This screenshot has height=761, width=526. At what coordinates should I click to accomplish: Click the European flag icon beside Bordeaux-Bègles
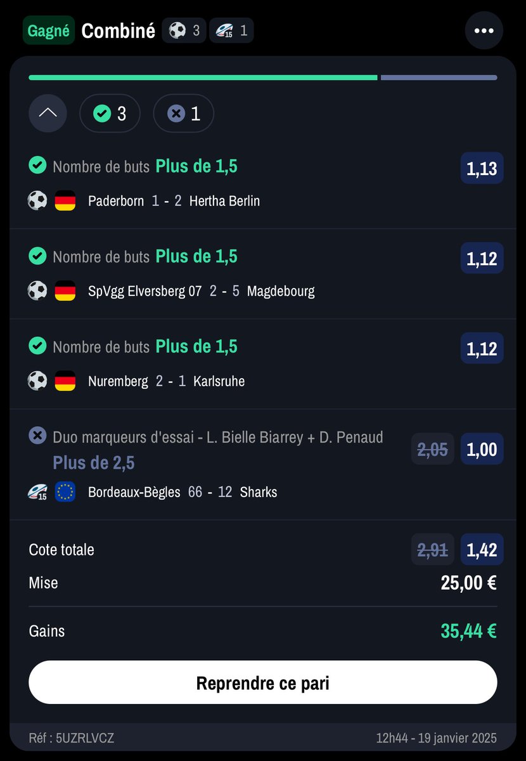(x=65, y=492)
